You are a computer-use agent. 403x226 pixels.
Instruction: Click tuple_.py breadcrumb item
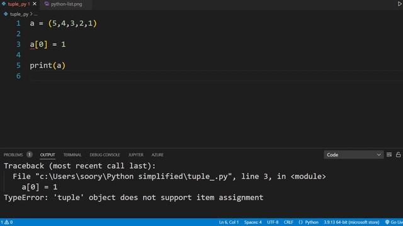coord(19,14)
